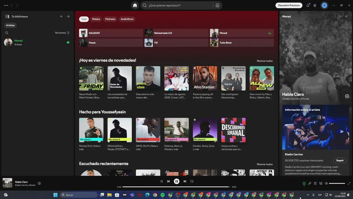Mute the volume speaker icon
The height and width of the screenshot is (199, 353).
[326, 183]
